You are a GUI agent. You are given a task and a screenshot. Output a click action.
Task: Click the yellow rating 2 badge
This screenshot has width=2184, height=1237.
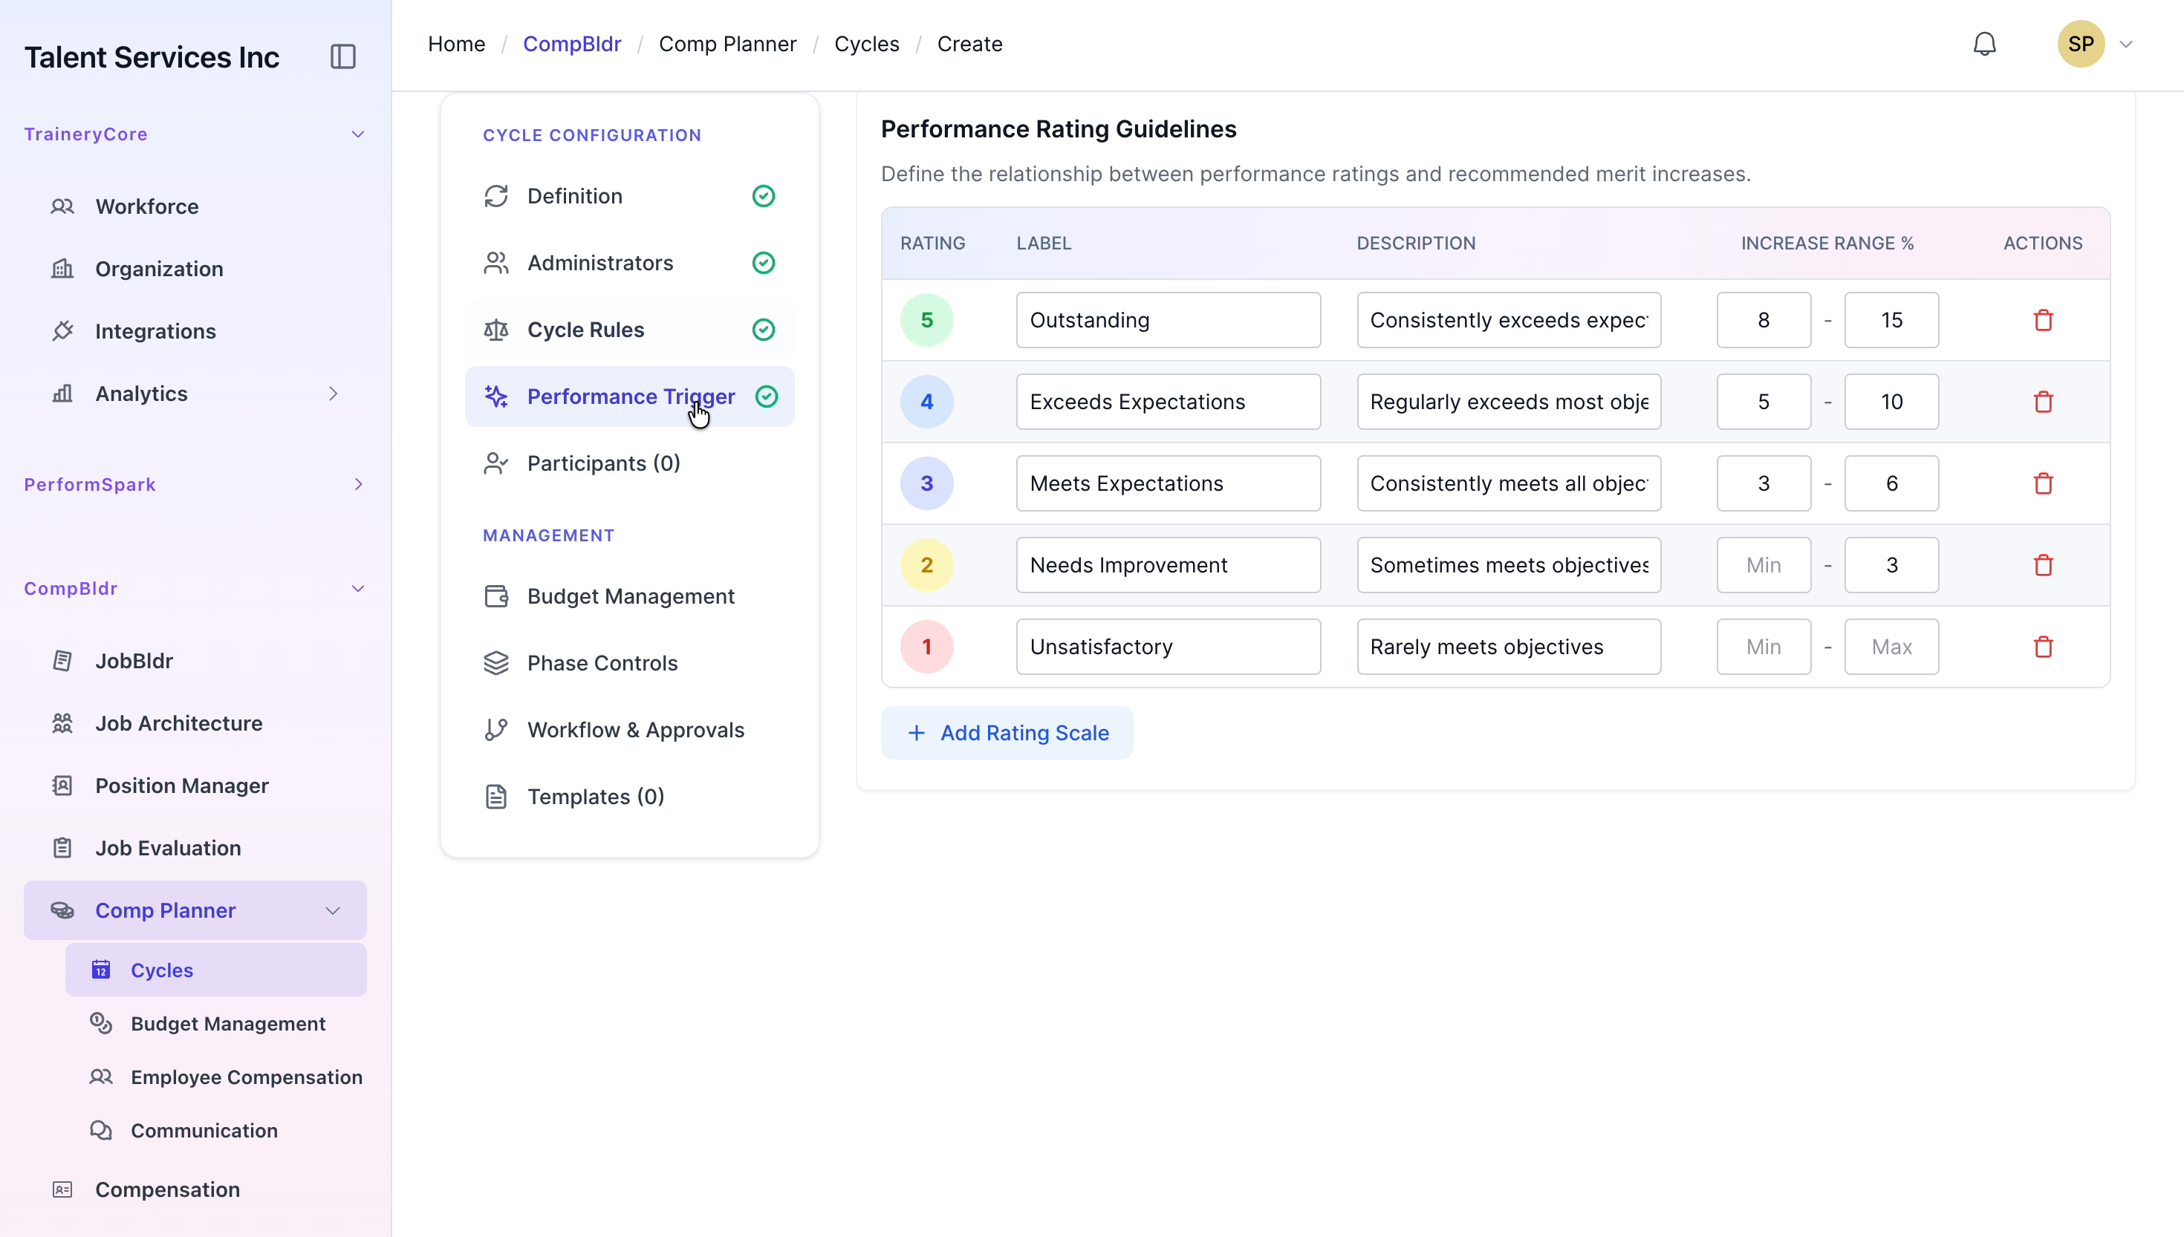click(x=926, y=565)
